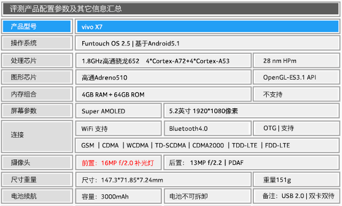Viewport: 342px width, 206px height.
Task: Click the 'vivo X7' model cell
Action: 208,27
